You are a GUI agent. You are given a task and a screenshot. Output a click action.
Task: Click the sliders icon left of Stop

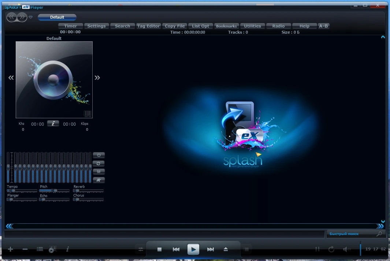click(x=141, y=249)
